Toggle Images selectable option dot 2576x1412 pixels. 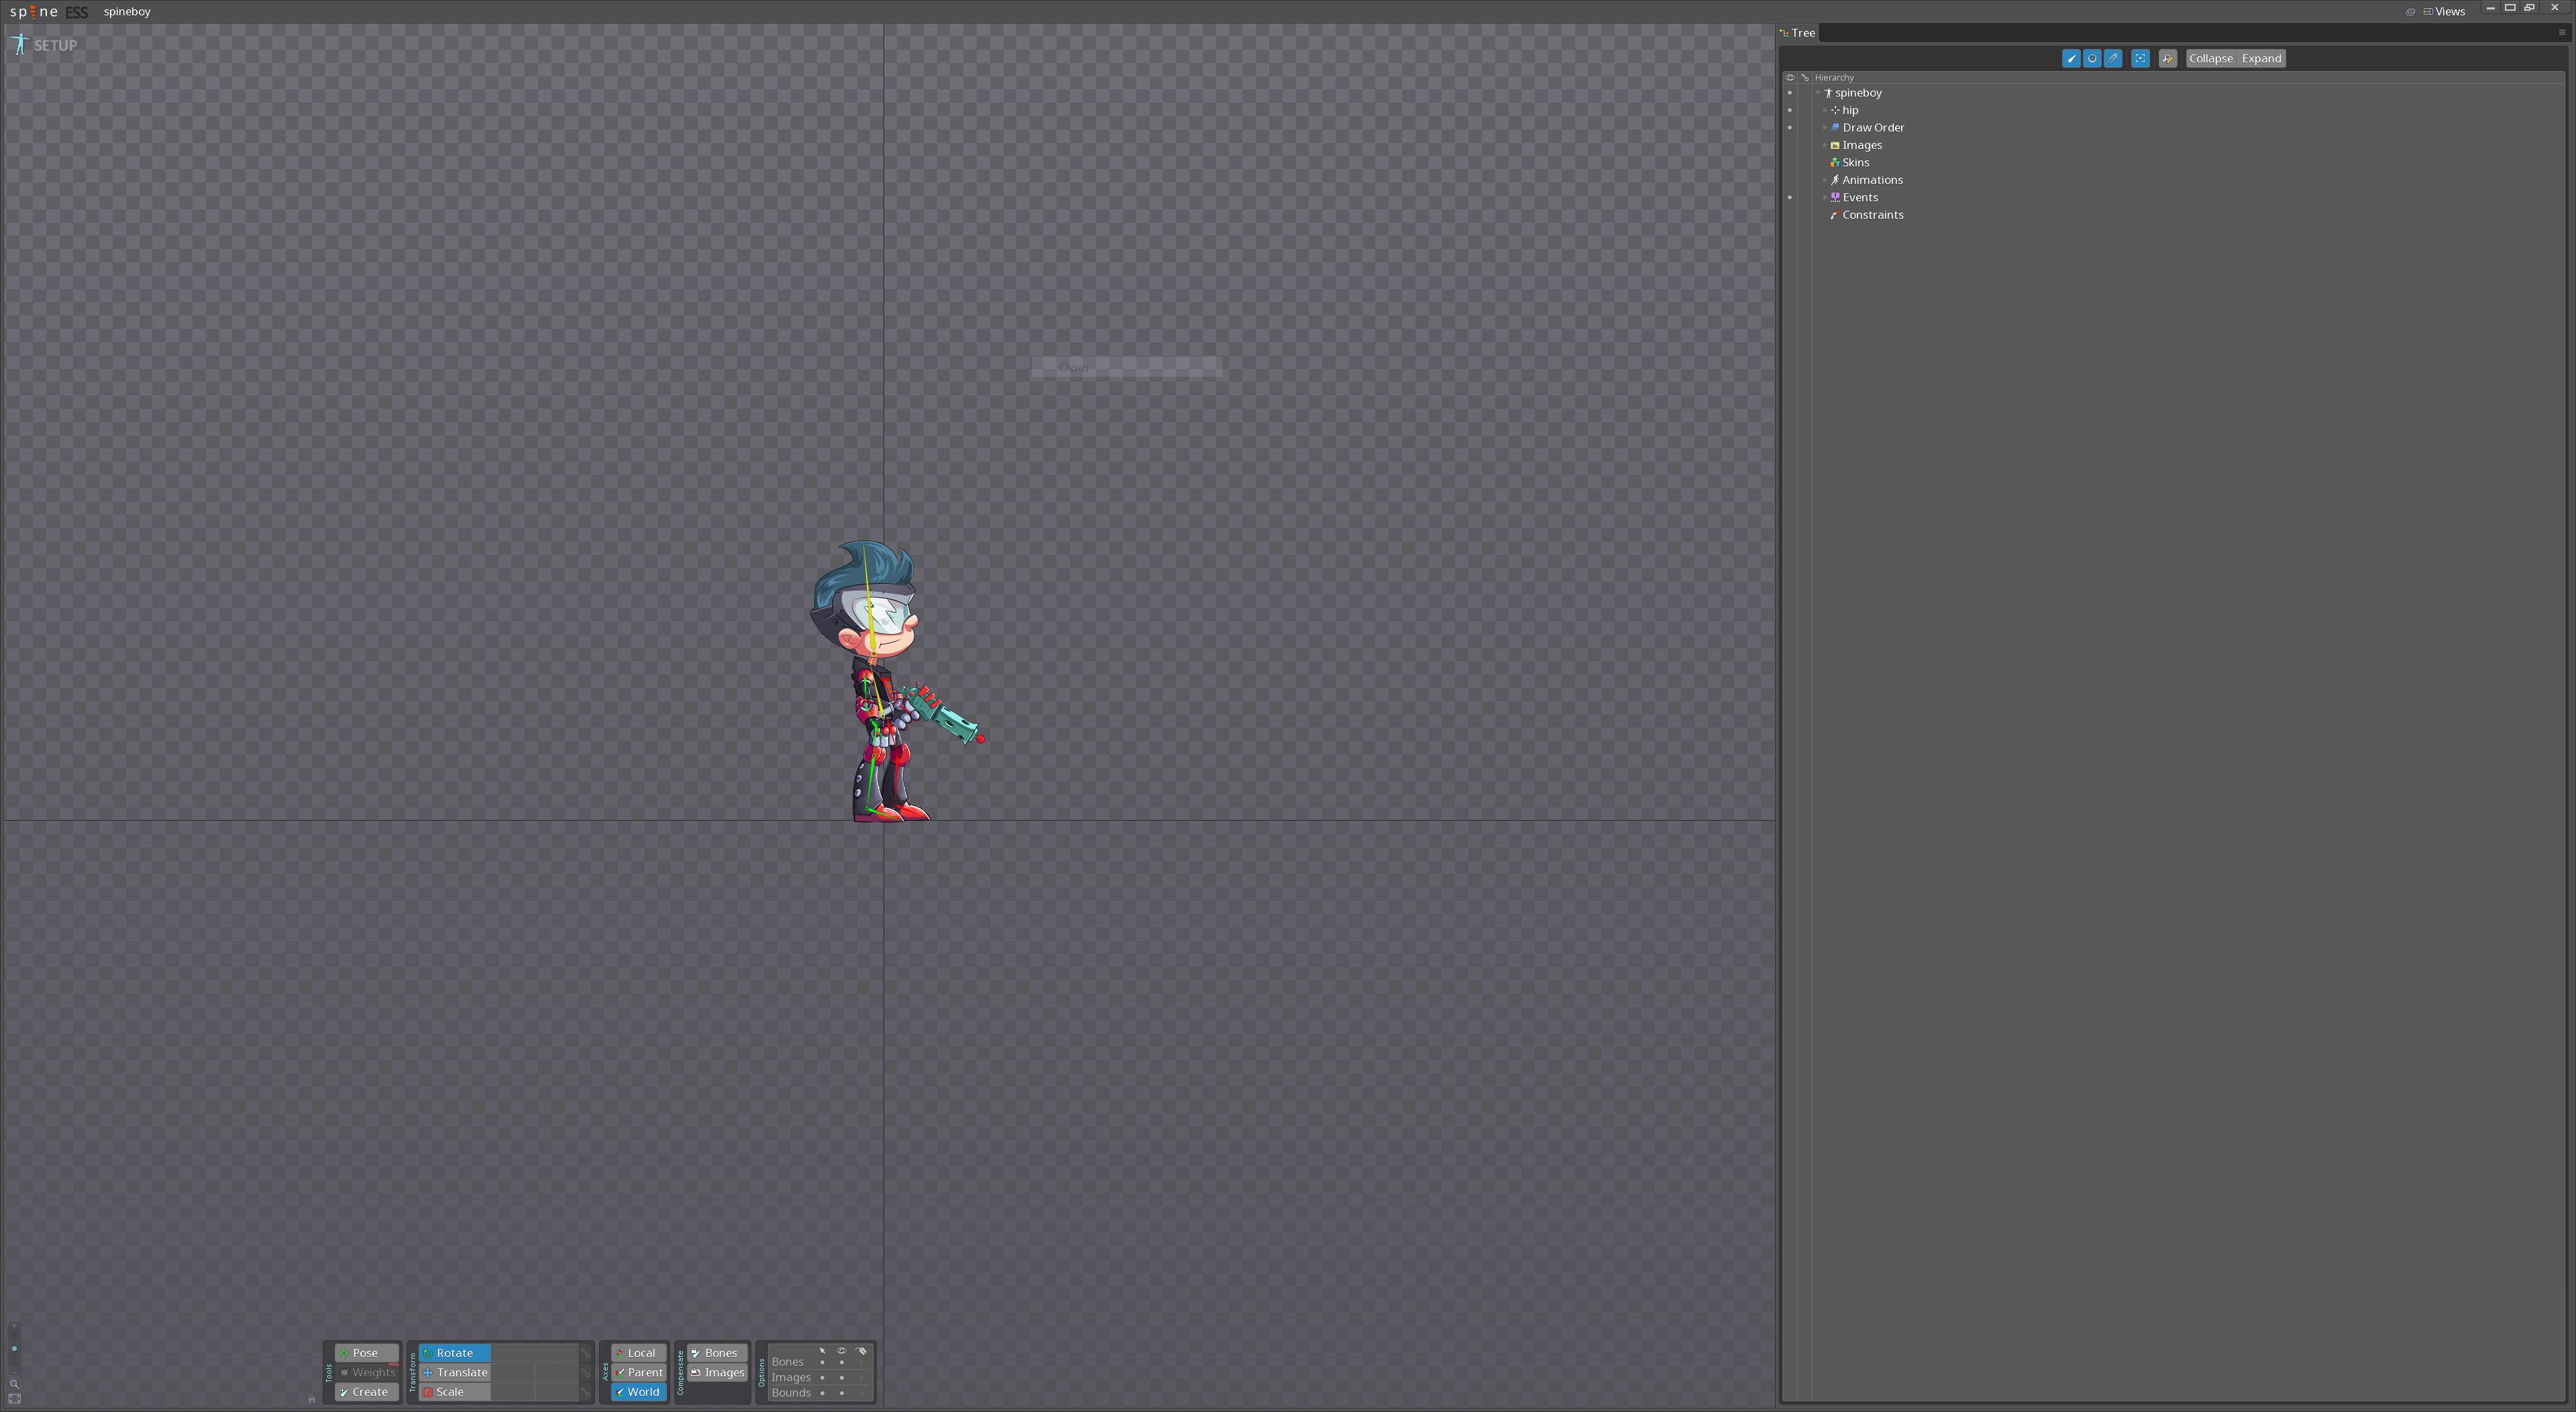point(822,1377)
